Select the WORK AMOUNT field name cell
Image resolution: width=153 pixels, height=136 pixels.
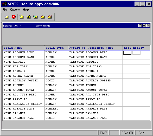pyautogui.click(x=24, y=85)
